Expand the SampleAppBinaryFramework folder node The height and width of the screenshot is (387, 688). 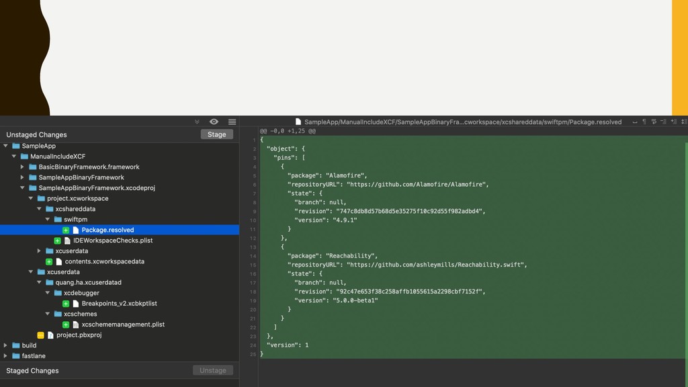[x=22, y=177]
